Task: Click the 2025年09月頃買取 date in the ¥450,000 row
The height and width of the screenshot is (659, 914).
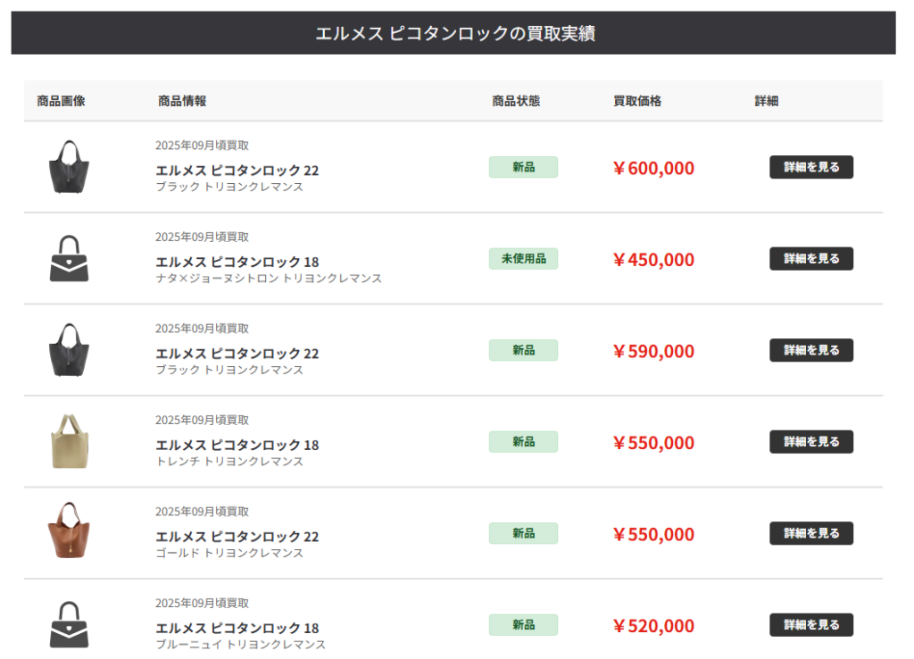Action: pos(203,238)
